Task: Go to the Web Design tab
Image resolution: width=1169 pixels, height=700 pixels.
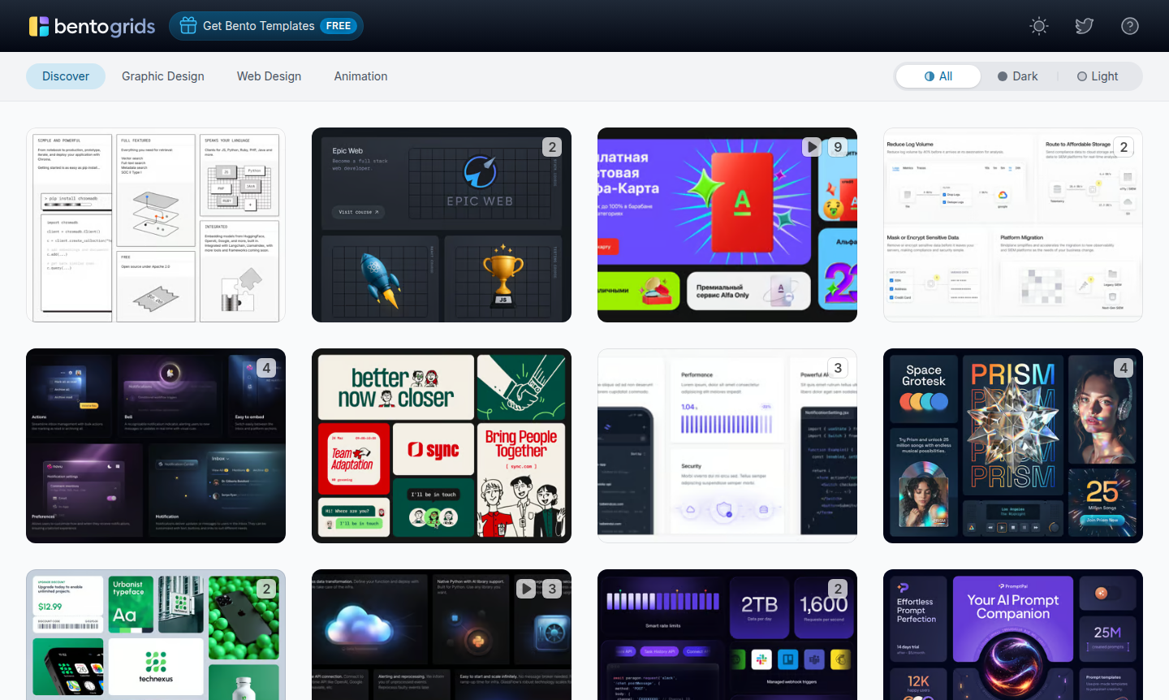Action: [x=269, y=76]
